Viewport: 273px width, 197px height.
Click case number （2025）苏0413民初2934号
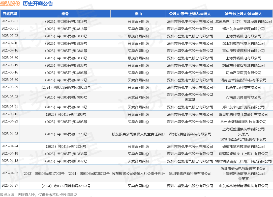pyautogui.click(x=66, y=146)
